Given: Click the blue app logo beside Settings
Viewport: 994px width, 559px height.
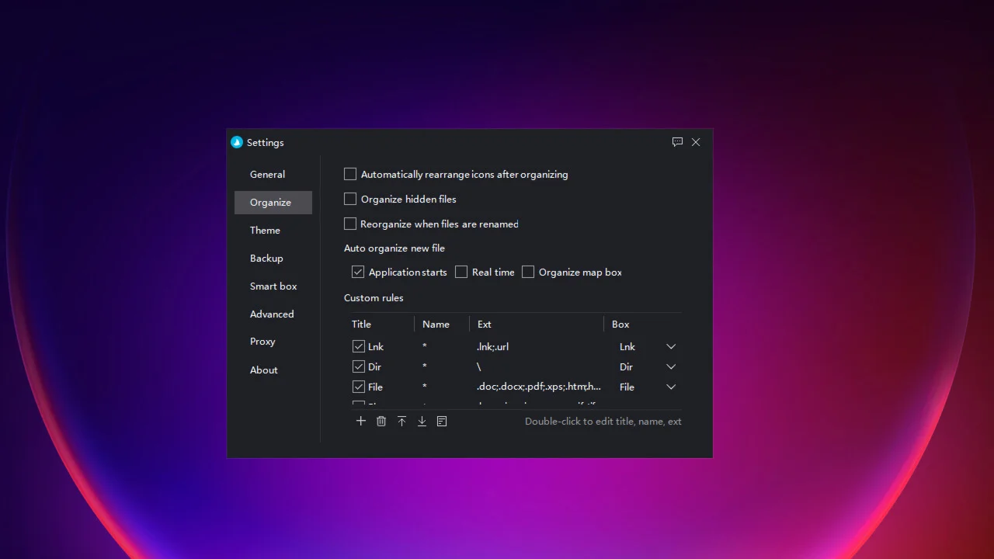Looking at the screenshot, I should click(x=237, y=142).
